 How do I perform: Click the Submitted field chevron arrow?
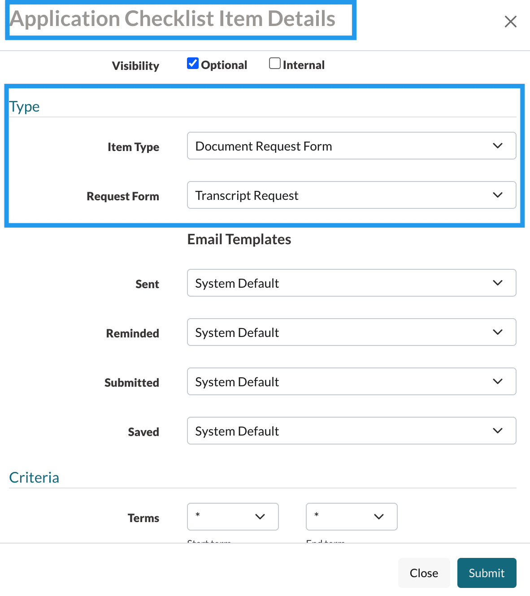pos(498,382)
